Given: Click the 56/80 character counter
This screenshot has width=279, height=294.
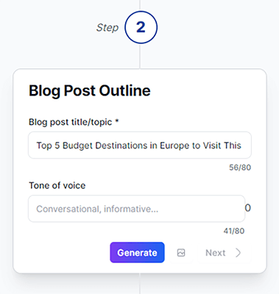Looking at the screenshot, I should point(240,168).
